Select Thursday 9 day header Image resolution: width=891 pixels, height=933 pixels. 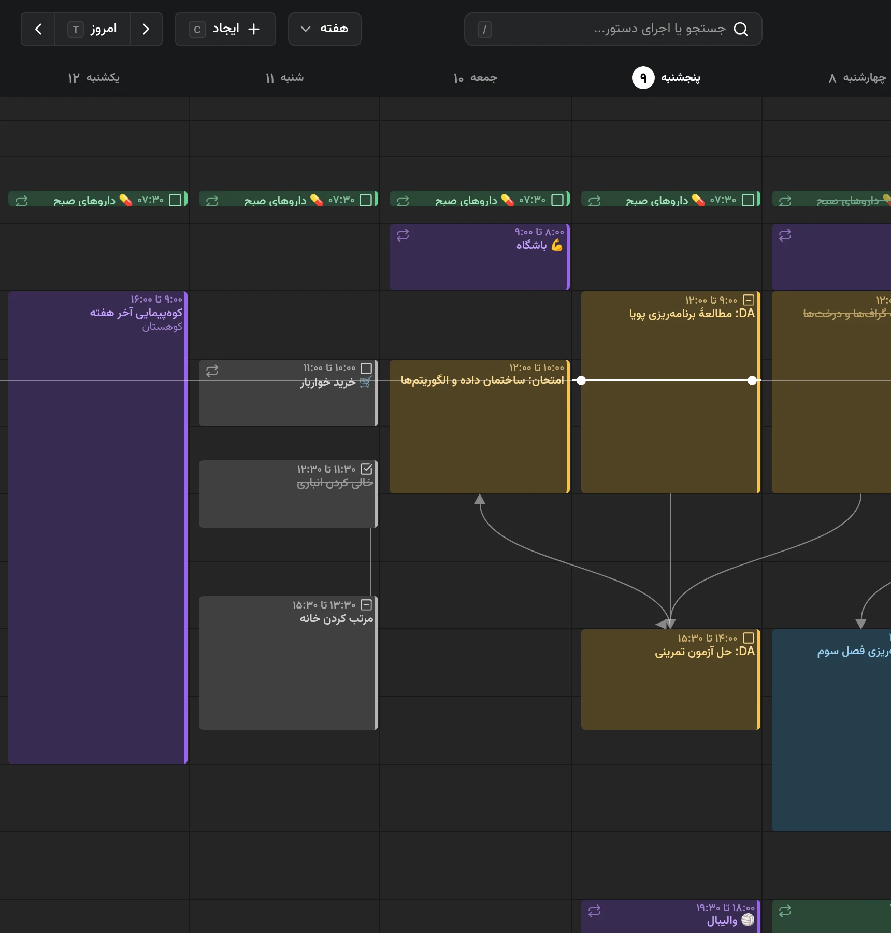point(666,78)
